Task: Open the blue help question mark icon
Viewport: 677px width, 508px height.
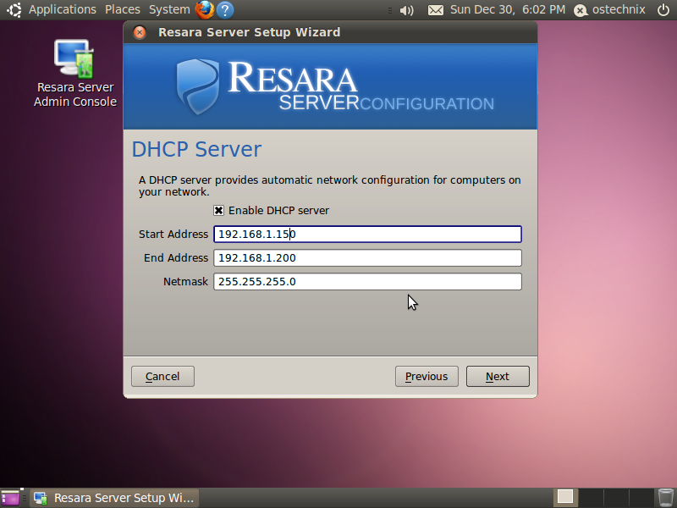Action: click(225, 9)
